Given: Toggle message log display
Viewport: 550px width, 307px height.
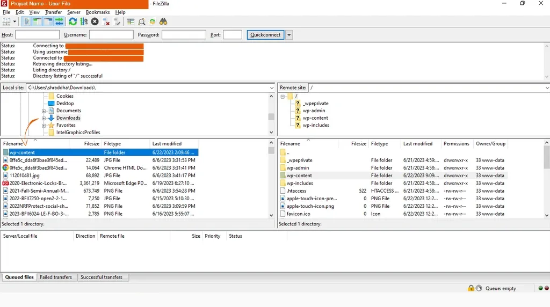Looking at the screenshot, I should point(26,21).
